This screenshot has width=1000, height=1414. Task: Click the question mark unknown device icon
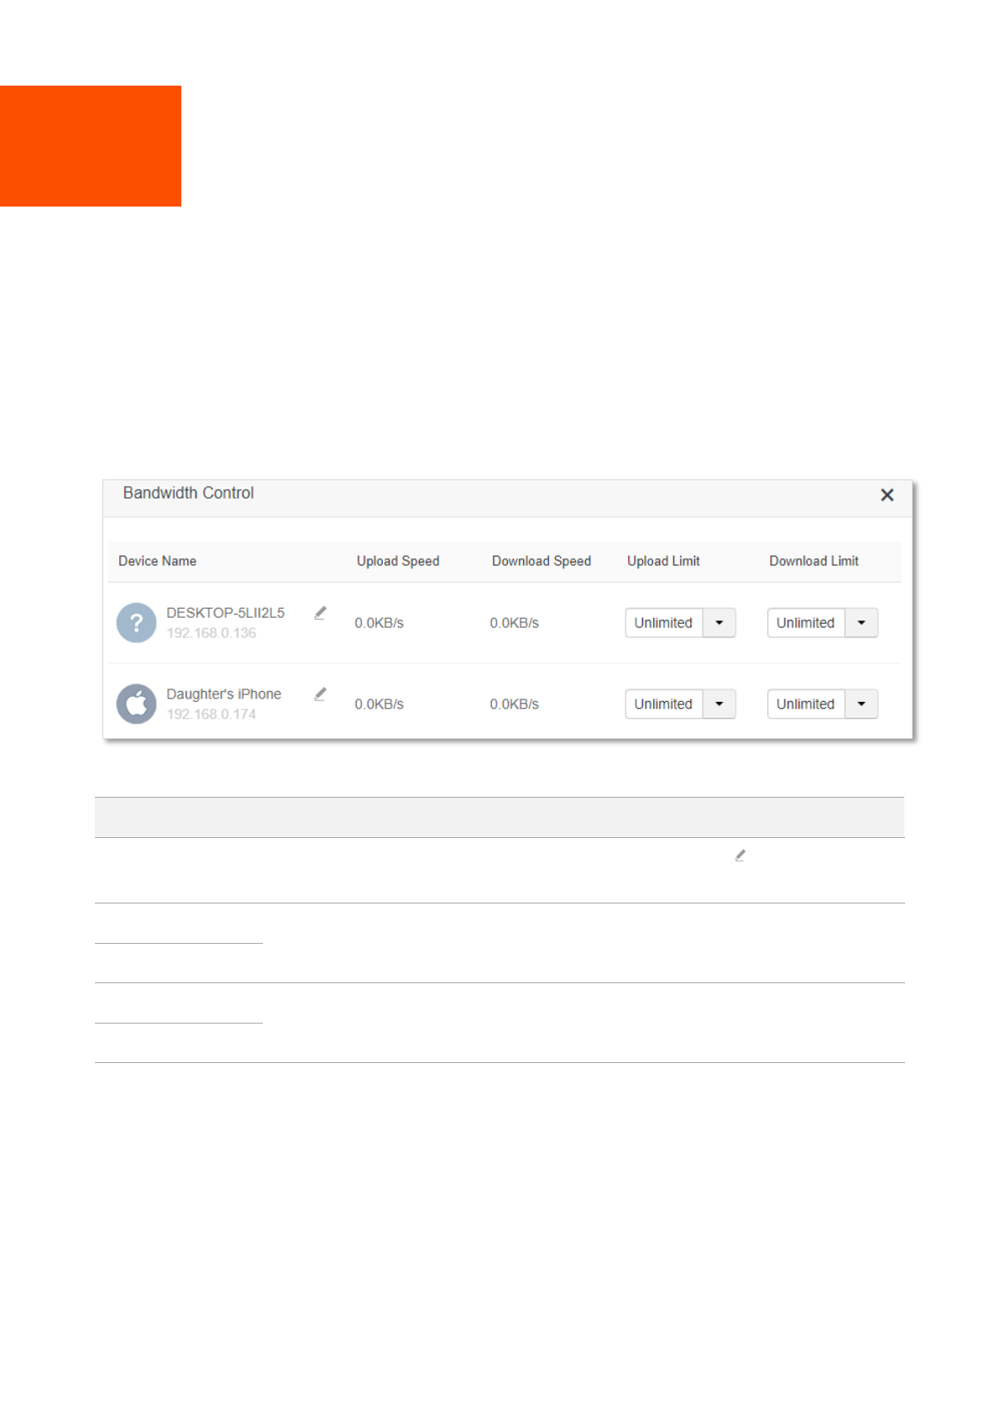coord(136,623)
